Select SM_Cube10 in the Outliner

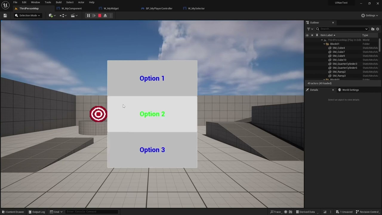tap(339, 60)
